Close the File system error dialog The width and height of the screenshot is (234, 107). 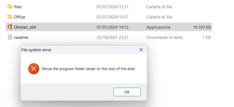pyautogui.click(x=141, y=50)
